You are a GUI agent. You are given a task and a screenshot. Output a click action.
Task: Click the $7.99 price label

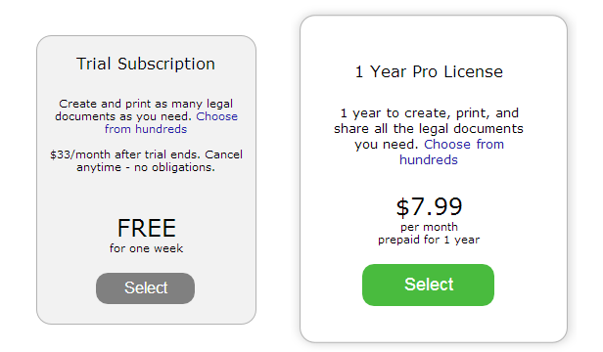pyautogui.click(x=429, y=206)
